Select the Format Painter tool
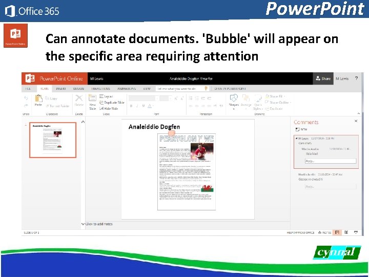Screen dimensions: 369x277 pos(57,106)
